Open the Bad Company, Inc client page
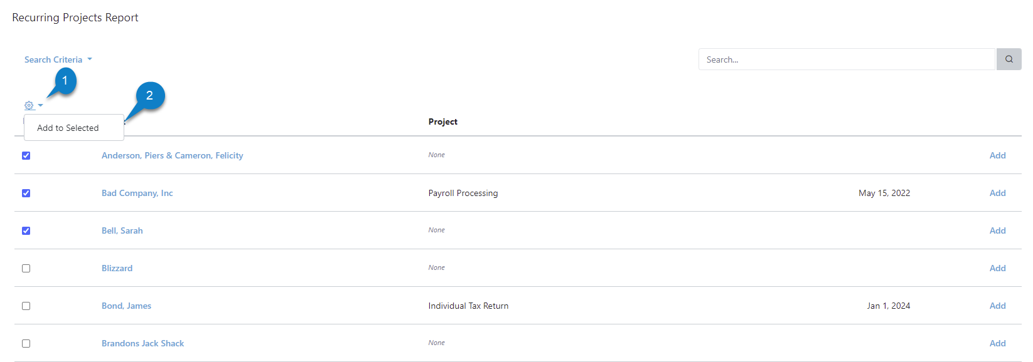 pyautogui.click(x=137, y=193)
